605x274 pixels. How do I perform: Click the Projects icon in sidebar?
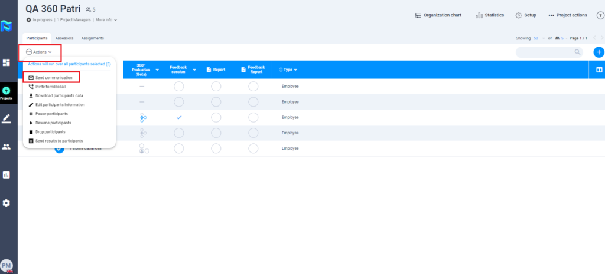pos(6,93)
